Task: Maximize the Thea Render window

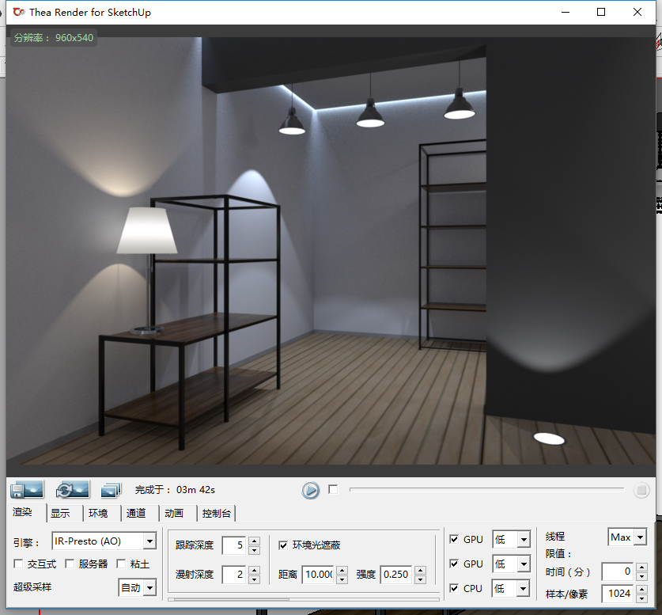Action: [601, 12]
